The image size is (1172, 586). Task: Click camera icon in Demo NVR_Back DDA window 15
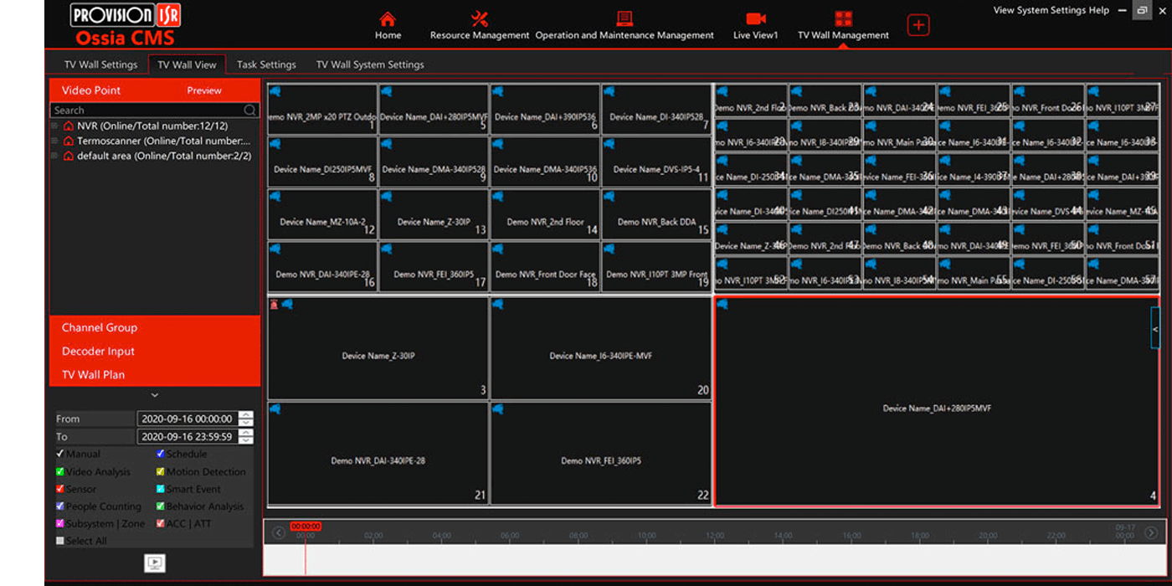(x=609, y=197)
